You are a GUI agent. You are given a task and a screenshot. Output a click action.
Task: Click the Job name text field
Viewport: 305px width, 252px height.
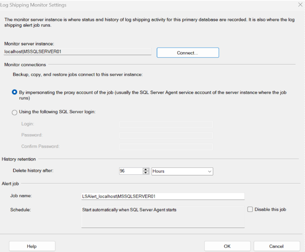pyautogui.click(x=163, y=196)
